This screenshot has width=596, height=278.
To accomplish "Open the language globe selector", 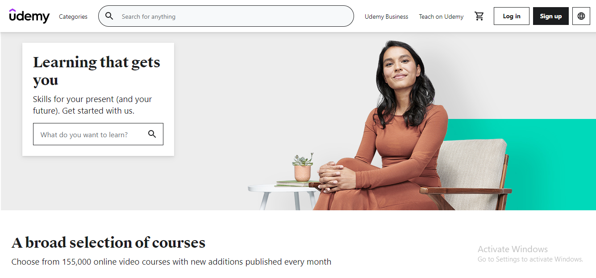I will [581, 16].
